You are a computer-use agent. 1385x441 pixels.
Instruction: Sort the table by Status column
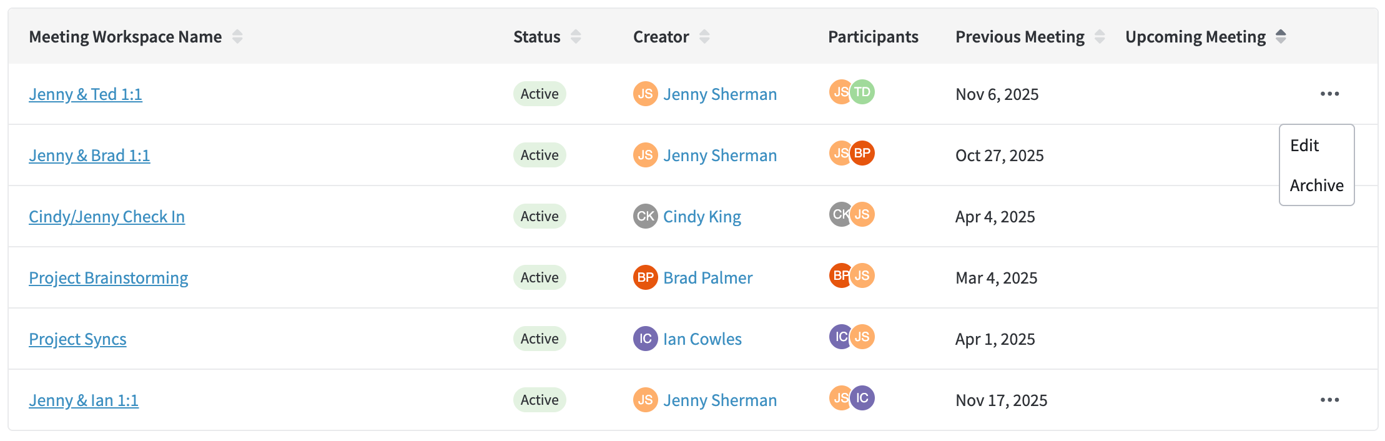pyautogui.click(x=576, y=37)
